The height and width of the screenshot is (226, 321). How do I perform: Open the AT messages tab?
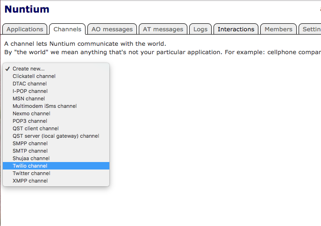click(x=163, y=29)
